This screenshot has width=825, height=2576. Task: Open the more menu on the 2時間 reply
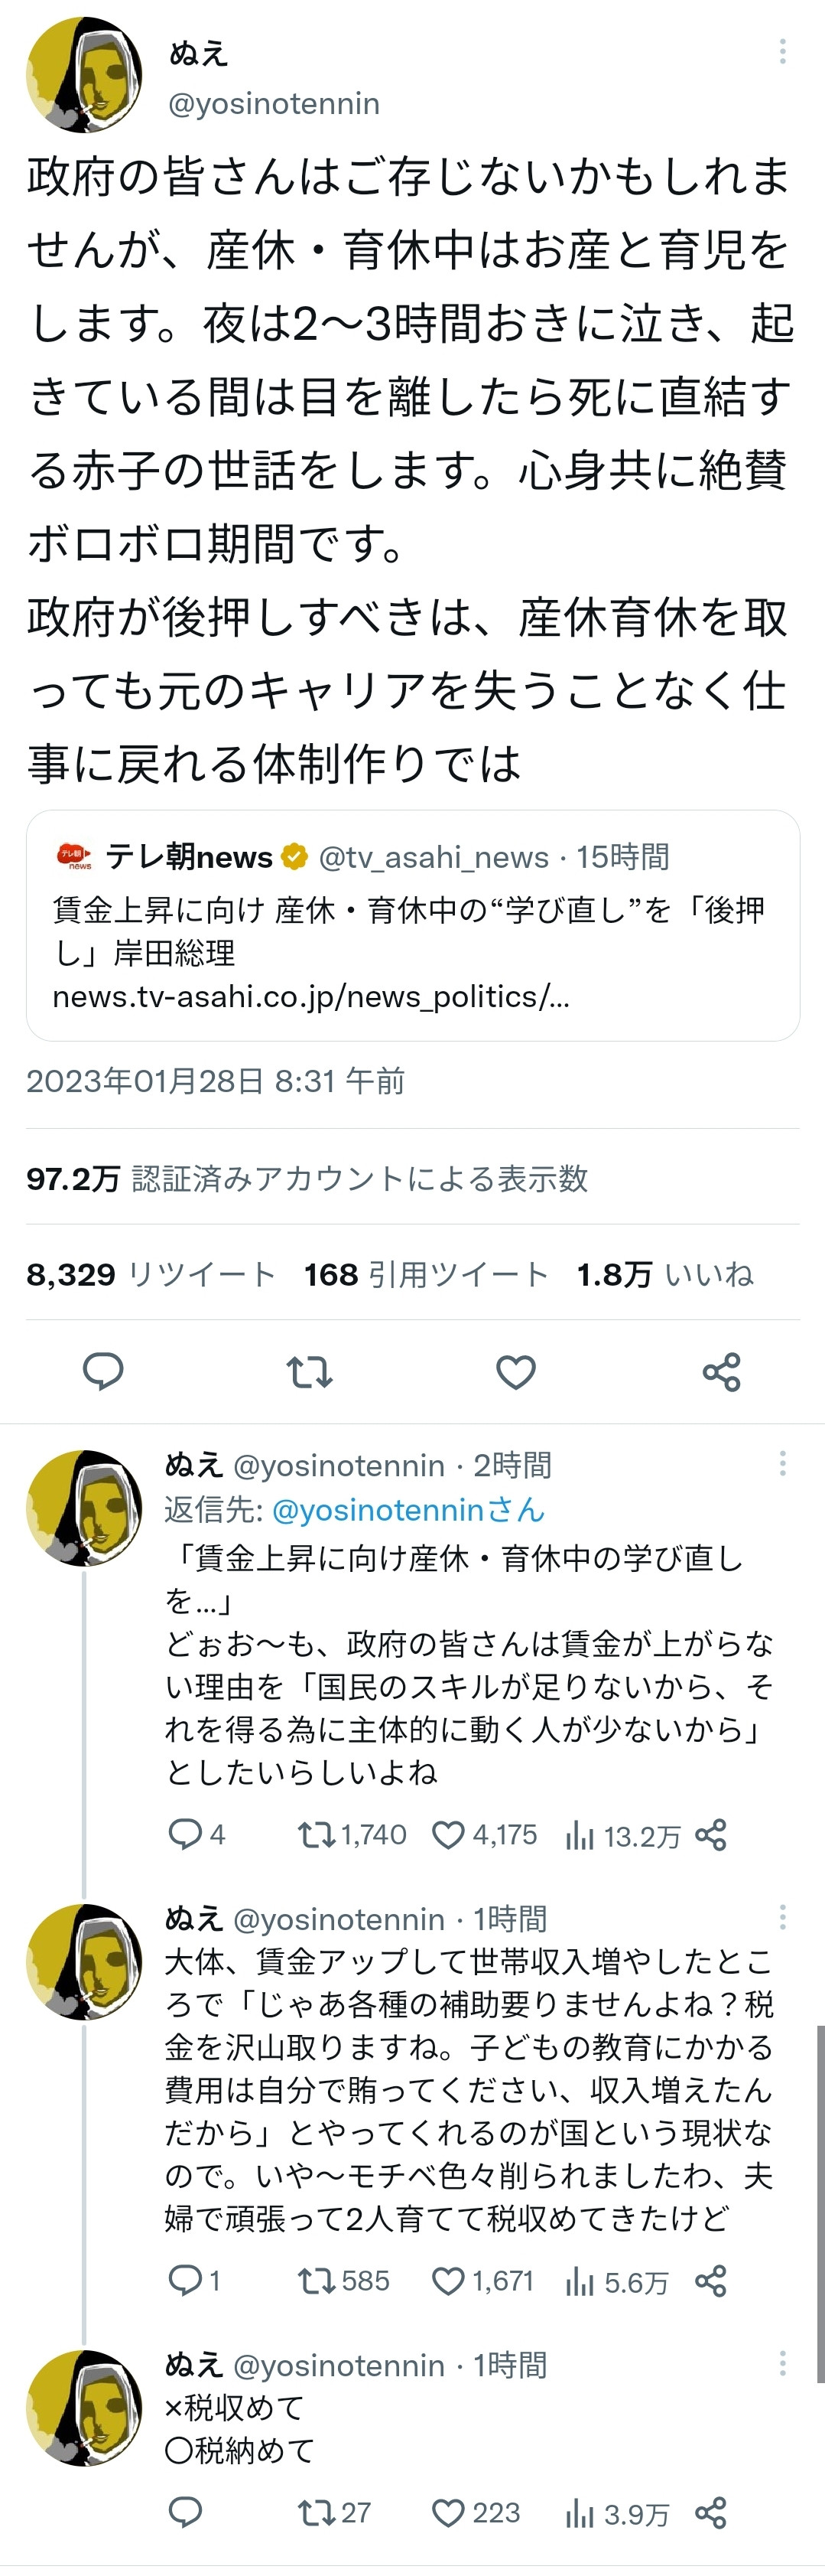[x=782, y=1464]
